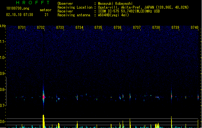Click the strong meteor echo at 0732
The image size is (202, 128).
click(44, 97)
